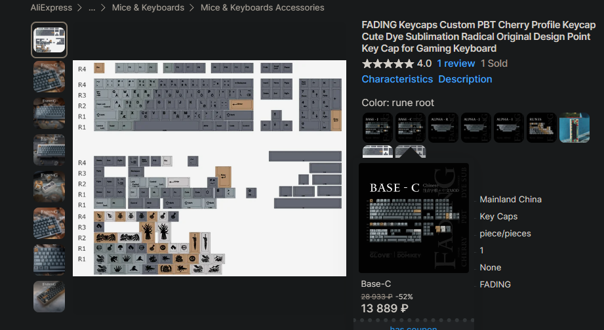Show the first keycap layout thumbnail
Viewport: 604px width, 330px height.
pos(49,40)
